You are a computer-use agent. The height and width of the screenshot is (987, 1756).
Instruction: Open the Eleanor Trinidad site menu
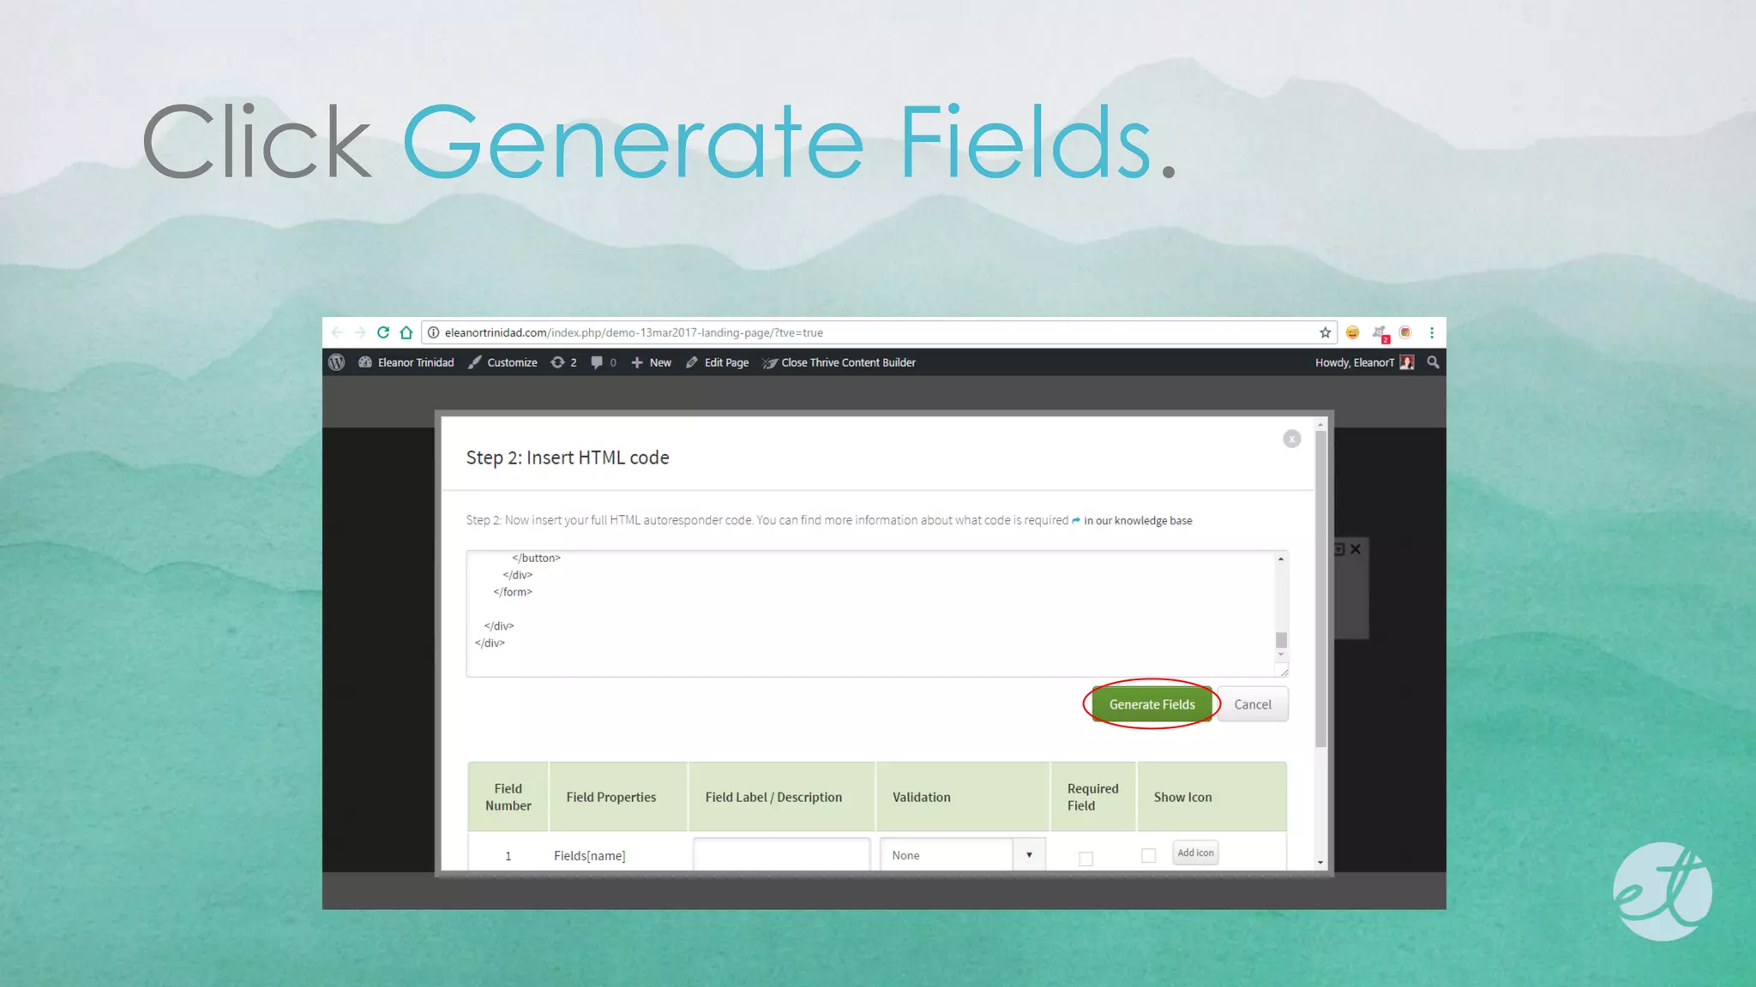point(406,362)
